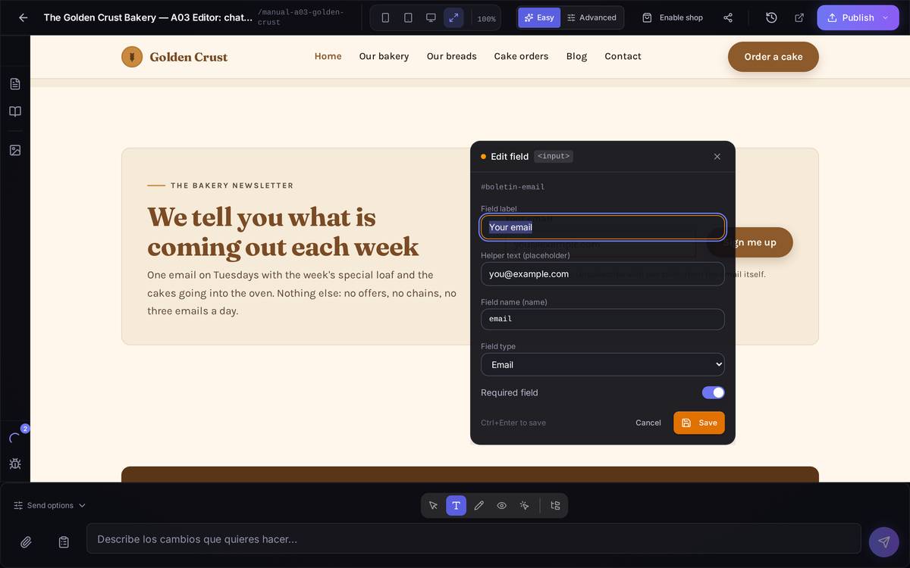The width and height of the screenshot is (910, 568).
Task: Open the Our breads menu item
Action: click(x=451, y=56)
